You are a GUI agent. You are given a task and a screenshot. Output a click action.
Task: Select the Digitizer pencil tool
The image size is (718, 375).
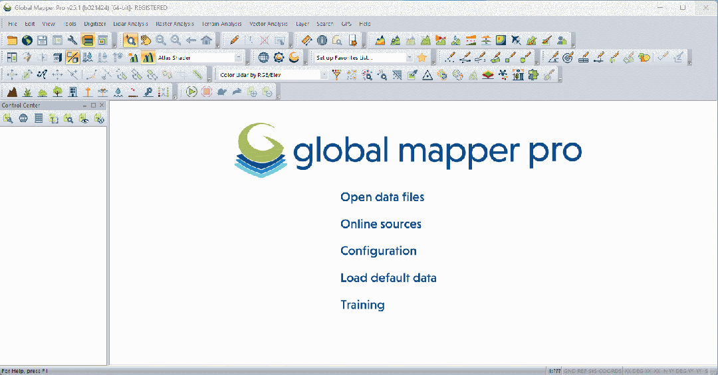[235, 40]
